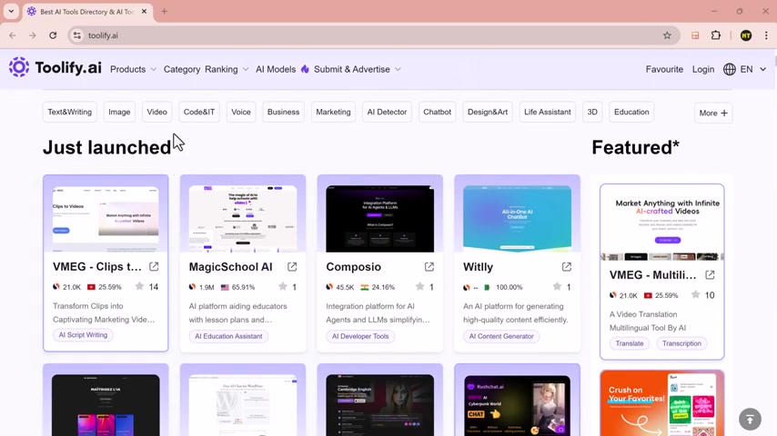Image resolution: width=777 pixels, height=436 pixels.
Task: Open the Crush on Your Favorites featured thumbnail
Action: pyautogui.click(x=662, y=403)
